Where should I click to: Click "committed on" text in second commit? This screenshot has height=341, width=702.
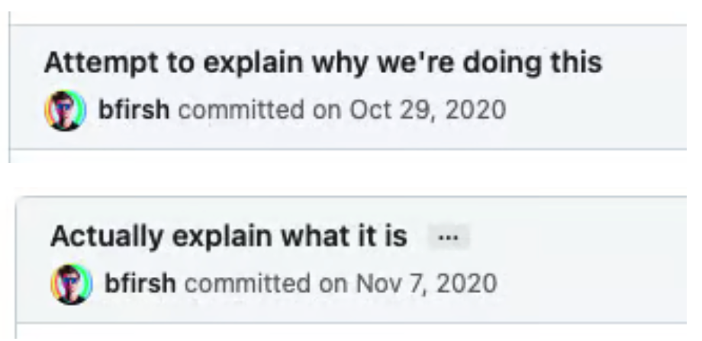coord(266,284)
